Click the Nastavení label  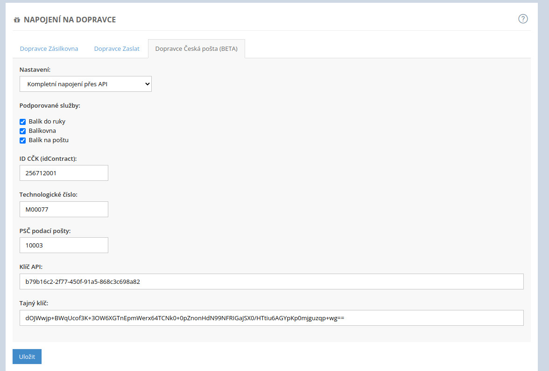pos(35,69)
